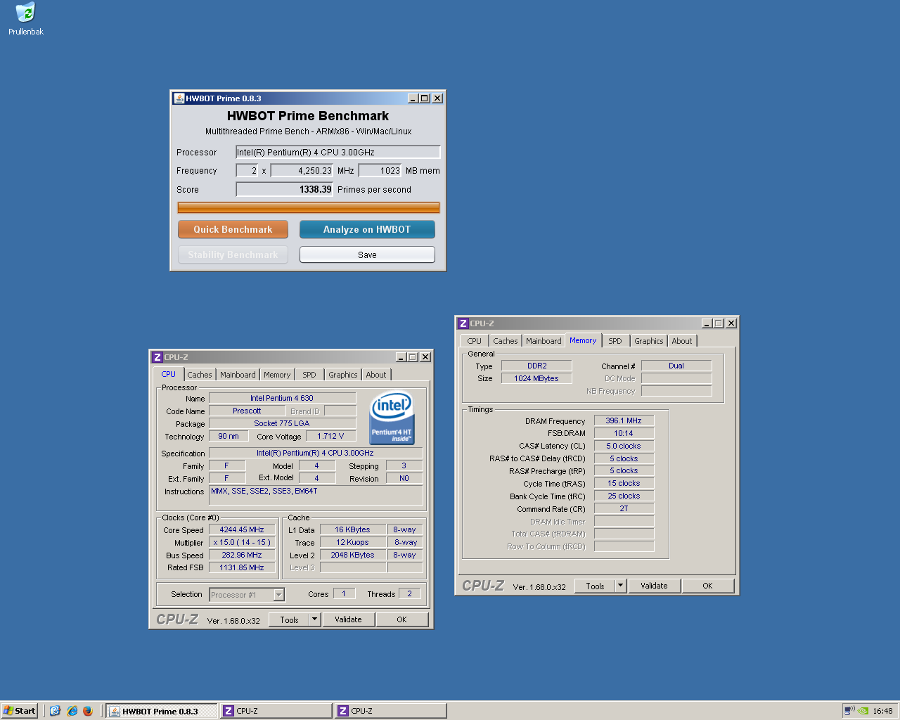900x720 pixels.
Task: Run the Quick Benchmark
Action: pos(233,229)
